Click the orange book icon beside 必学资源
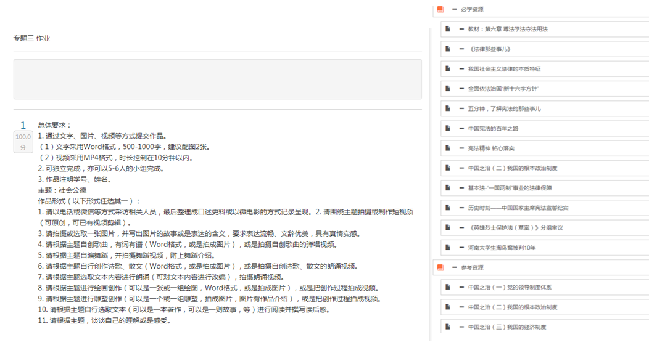 point(440,9)
